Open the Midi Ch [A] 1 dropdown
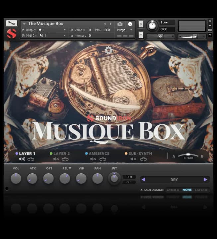217x239 pixels. (x=44, y=36)
